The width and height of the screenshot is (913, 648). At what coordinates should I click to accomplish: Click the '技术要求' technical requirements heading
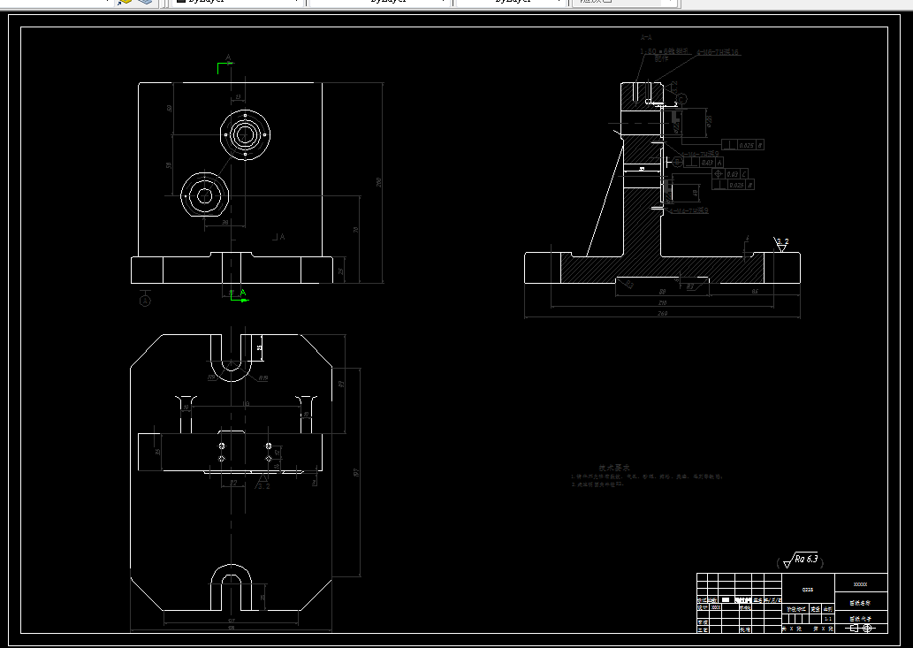pos(614,468)
